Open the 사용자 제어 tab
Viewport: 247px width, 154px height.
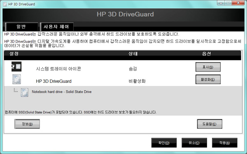click(56, 26)
